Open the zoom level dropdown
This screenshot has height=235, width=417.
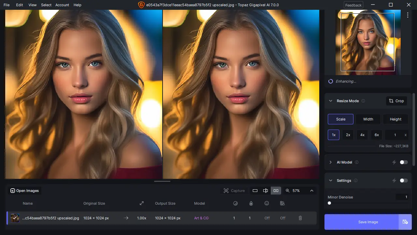pos(312,190)
